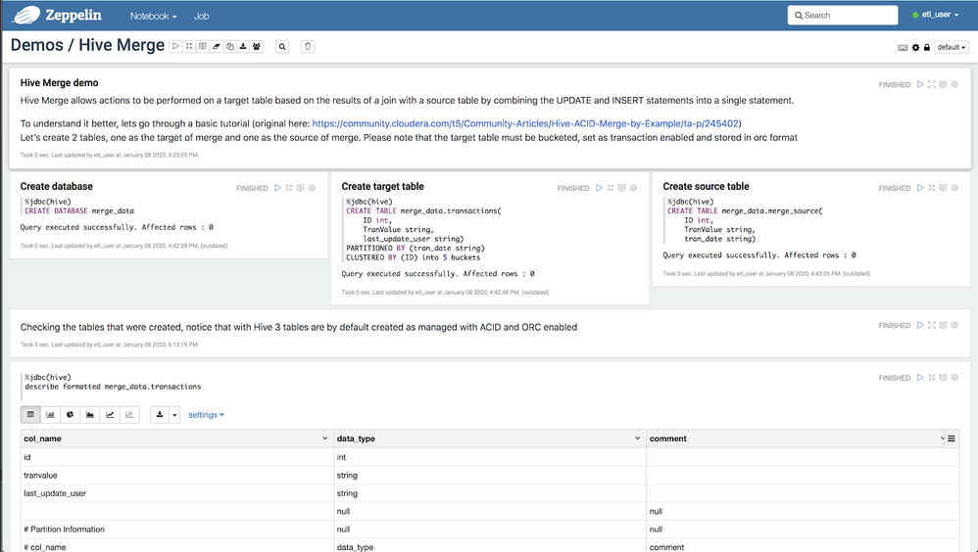Move the note to trash
The image size is (978, 552).
click(x=308, y=46)
